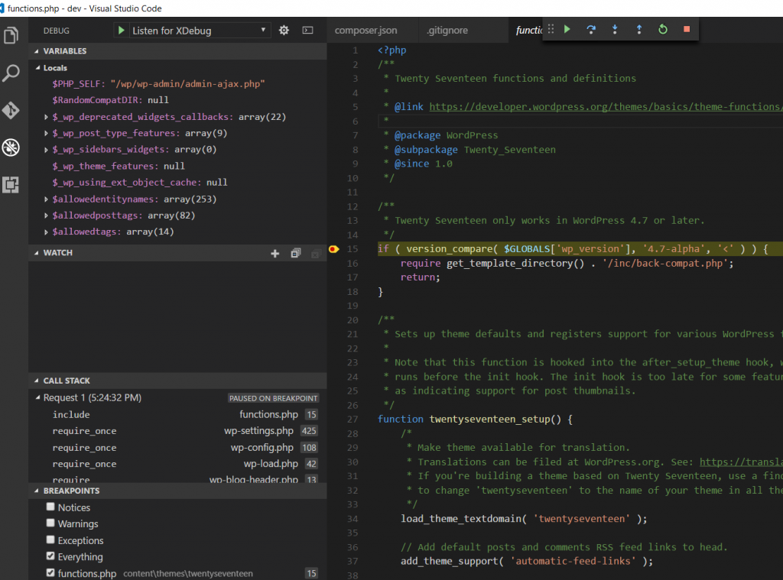Expand the $allowedposttags variable

coord(46,215)
